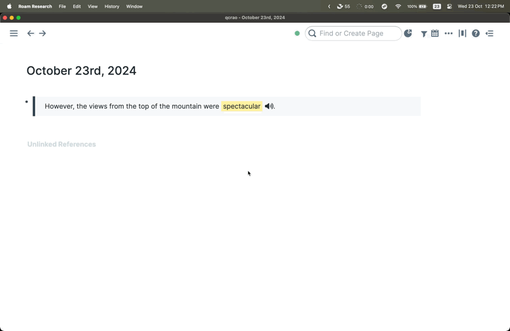Open the File menu
Image resolution: width=510 pixels, height=331 pixels.
[x=62, y=6]
